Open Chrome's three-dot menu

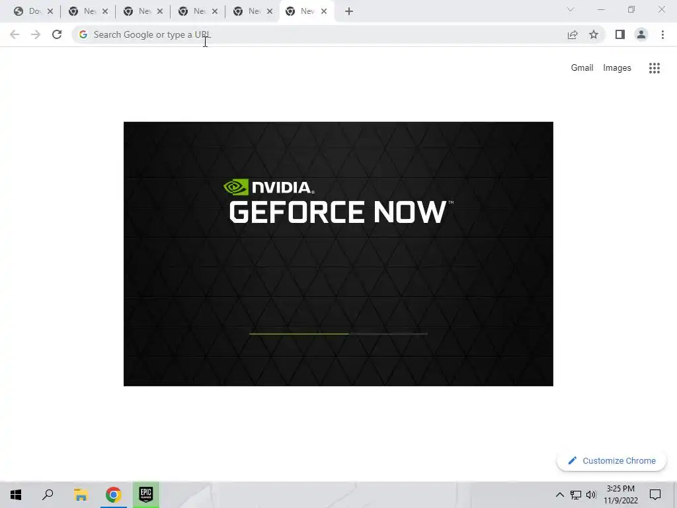662,34
